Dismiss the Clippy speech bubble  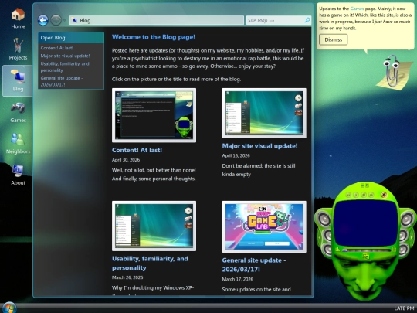click(334, 39)
